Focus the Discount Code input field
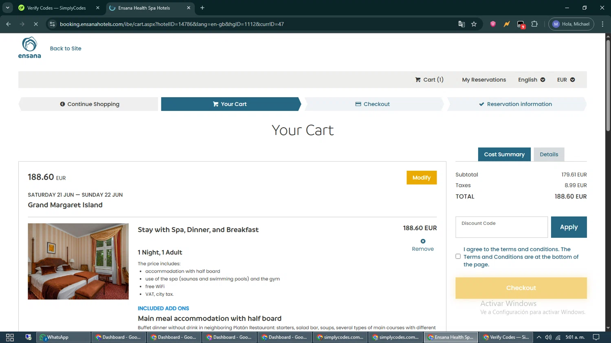 pyautogui.click(x=501, y=227)
